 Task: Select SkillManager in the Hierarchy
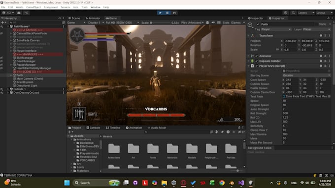point(25,58)
